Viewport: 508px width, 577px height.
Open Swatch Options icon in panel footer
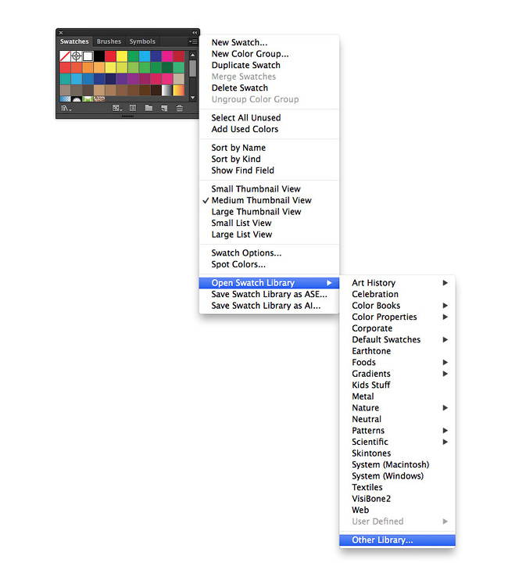tap(133, 108)
